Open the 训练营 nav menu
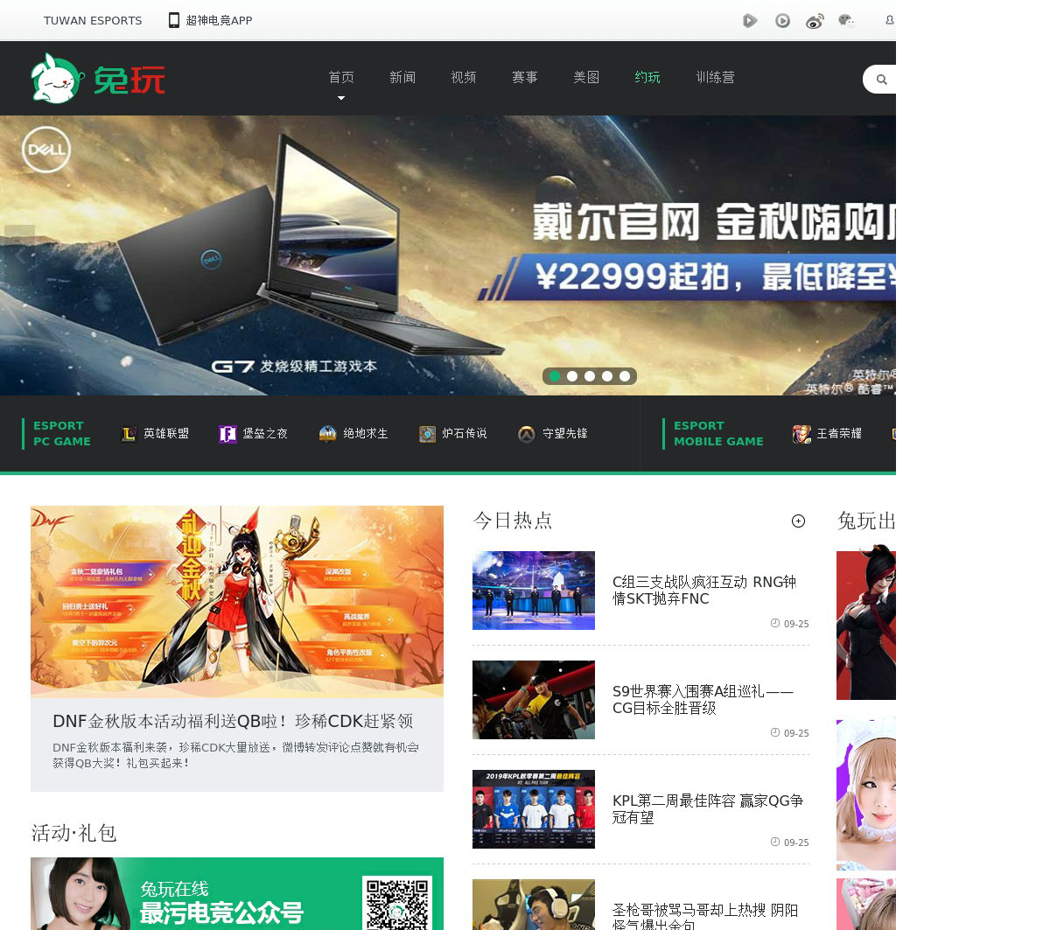The height and width of the screenshot is (930, 1050). click(x=715, y=78)
